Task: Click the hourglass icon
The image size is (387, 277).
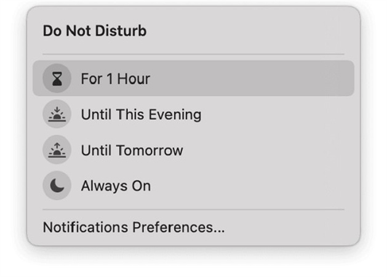Action: pos(57,79)
